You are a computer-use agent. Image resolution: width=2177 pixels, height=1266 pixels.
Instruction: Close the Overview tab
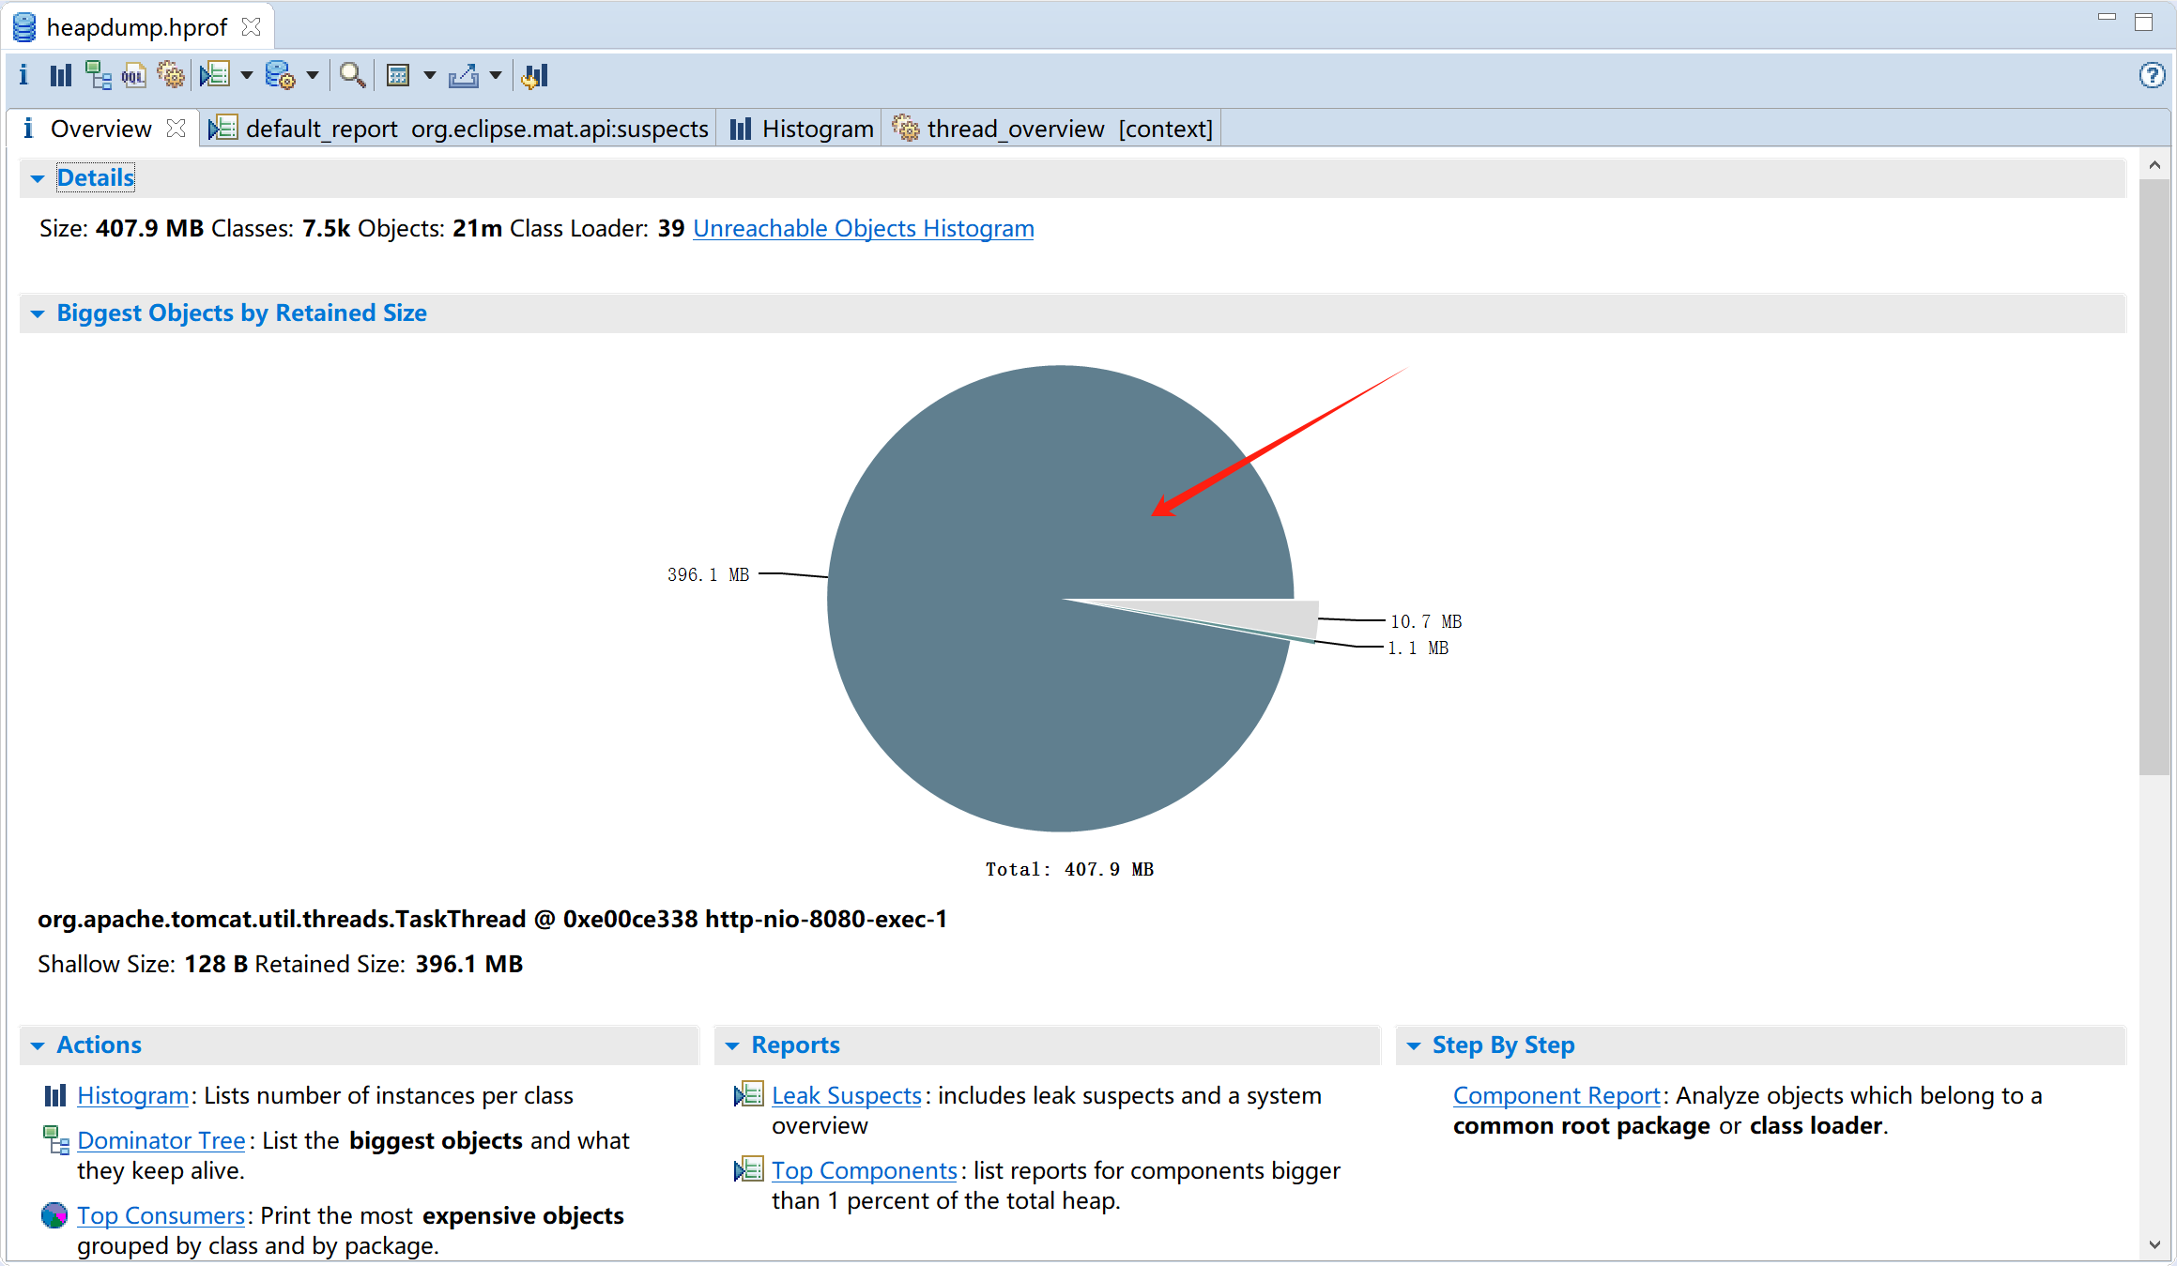[176, 129]
